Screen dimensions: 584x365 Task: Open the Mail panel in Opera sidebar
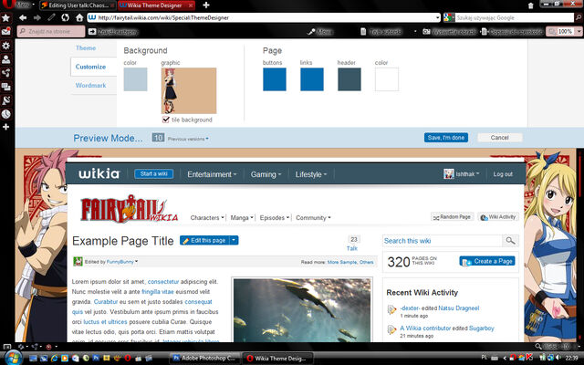6,31
